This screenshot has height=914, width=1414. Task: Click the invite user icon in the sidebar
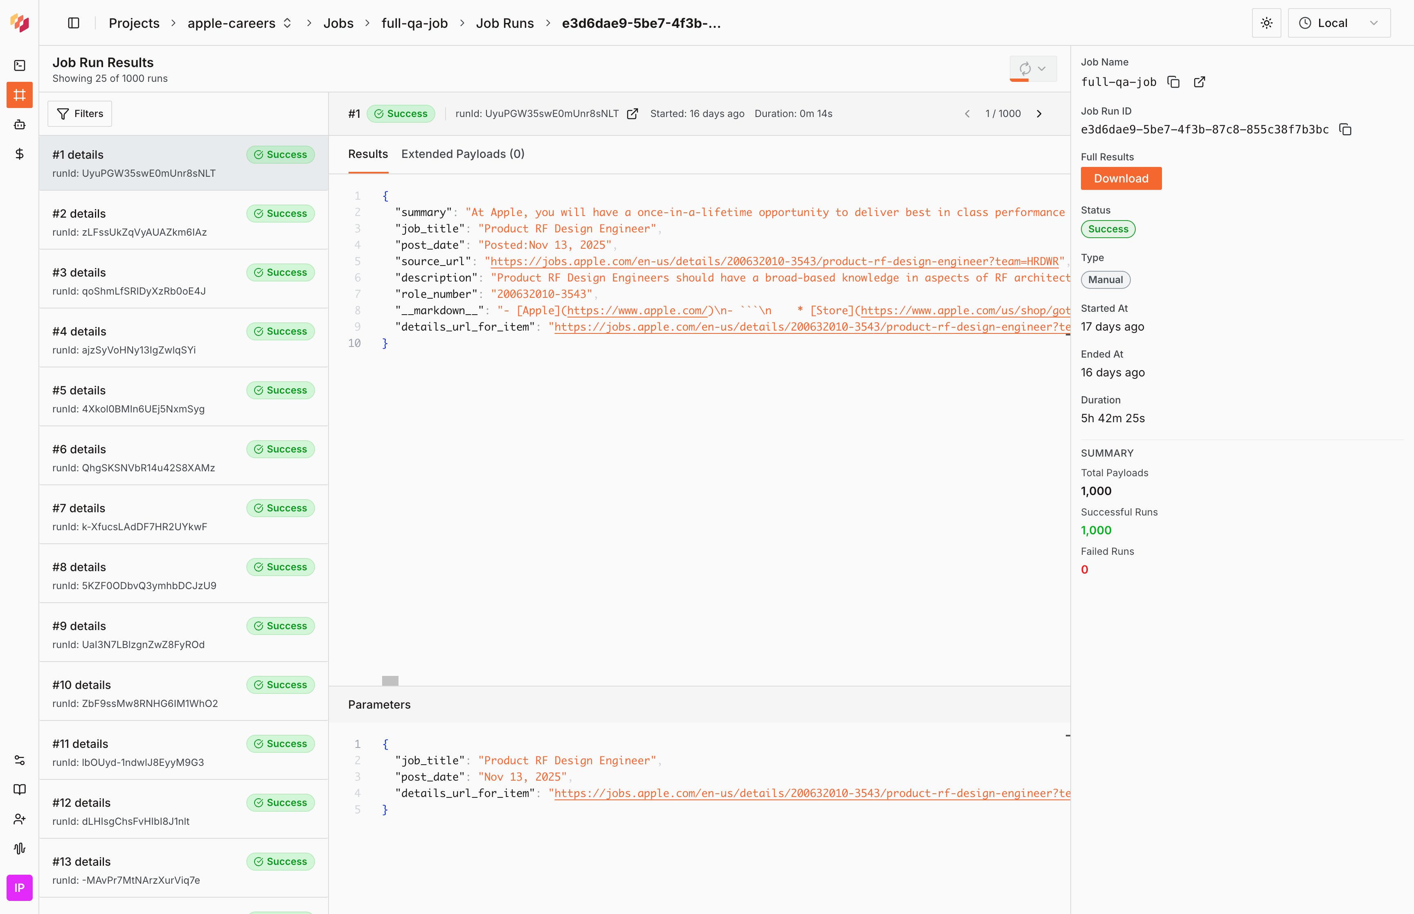pos(19,819)
